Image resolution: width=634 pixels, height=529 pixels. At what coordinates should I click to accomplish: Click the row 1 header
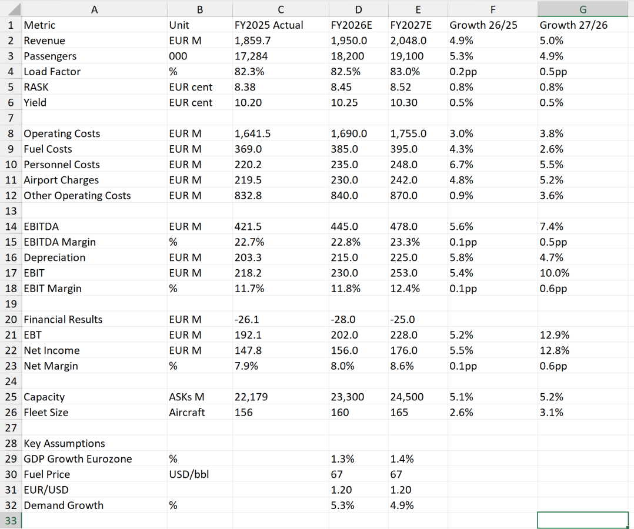[x=11, y=25]
